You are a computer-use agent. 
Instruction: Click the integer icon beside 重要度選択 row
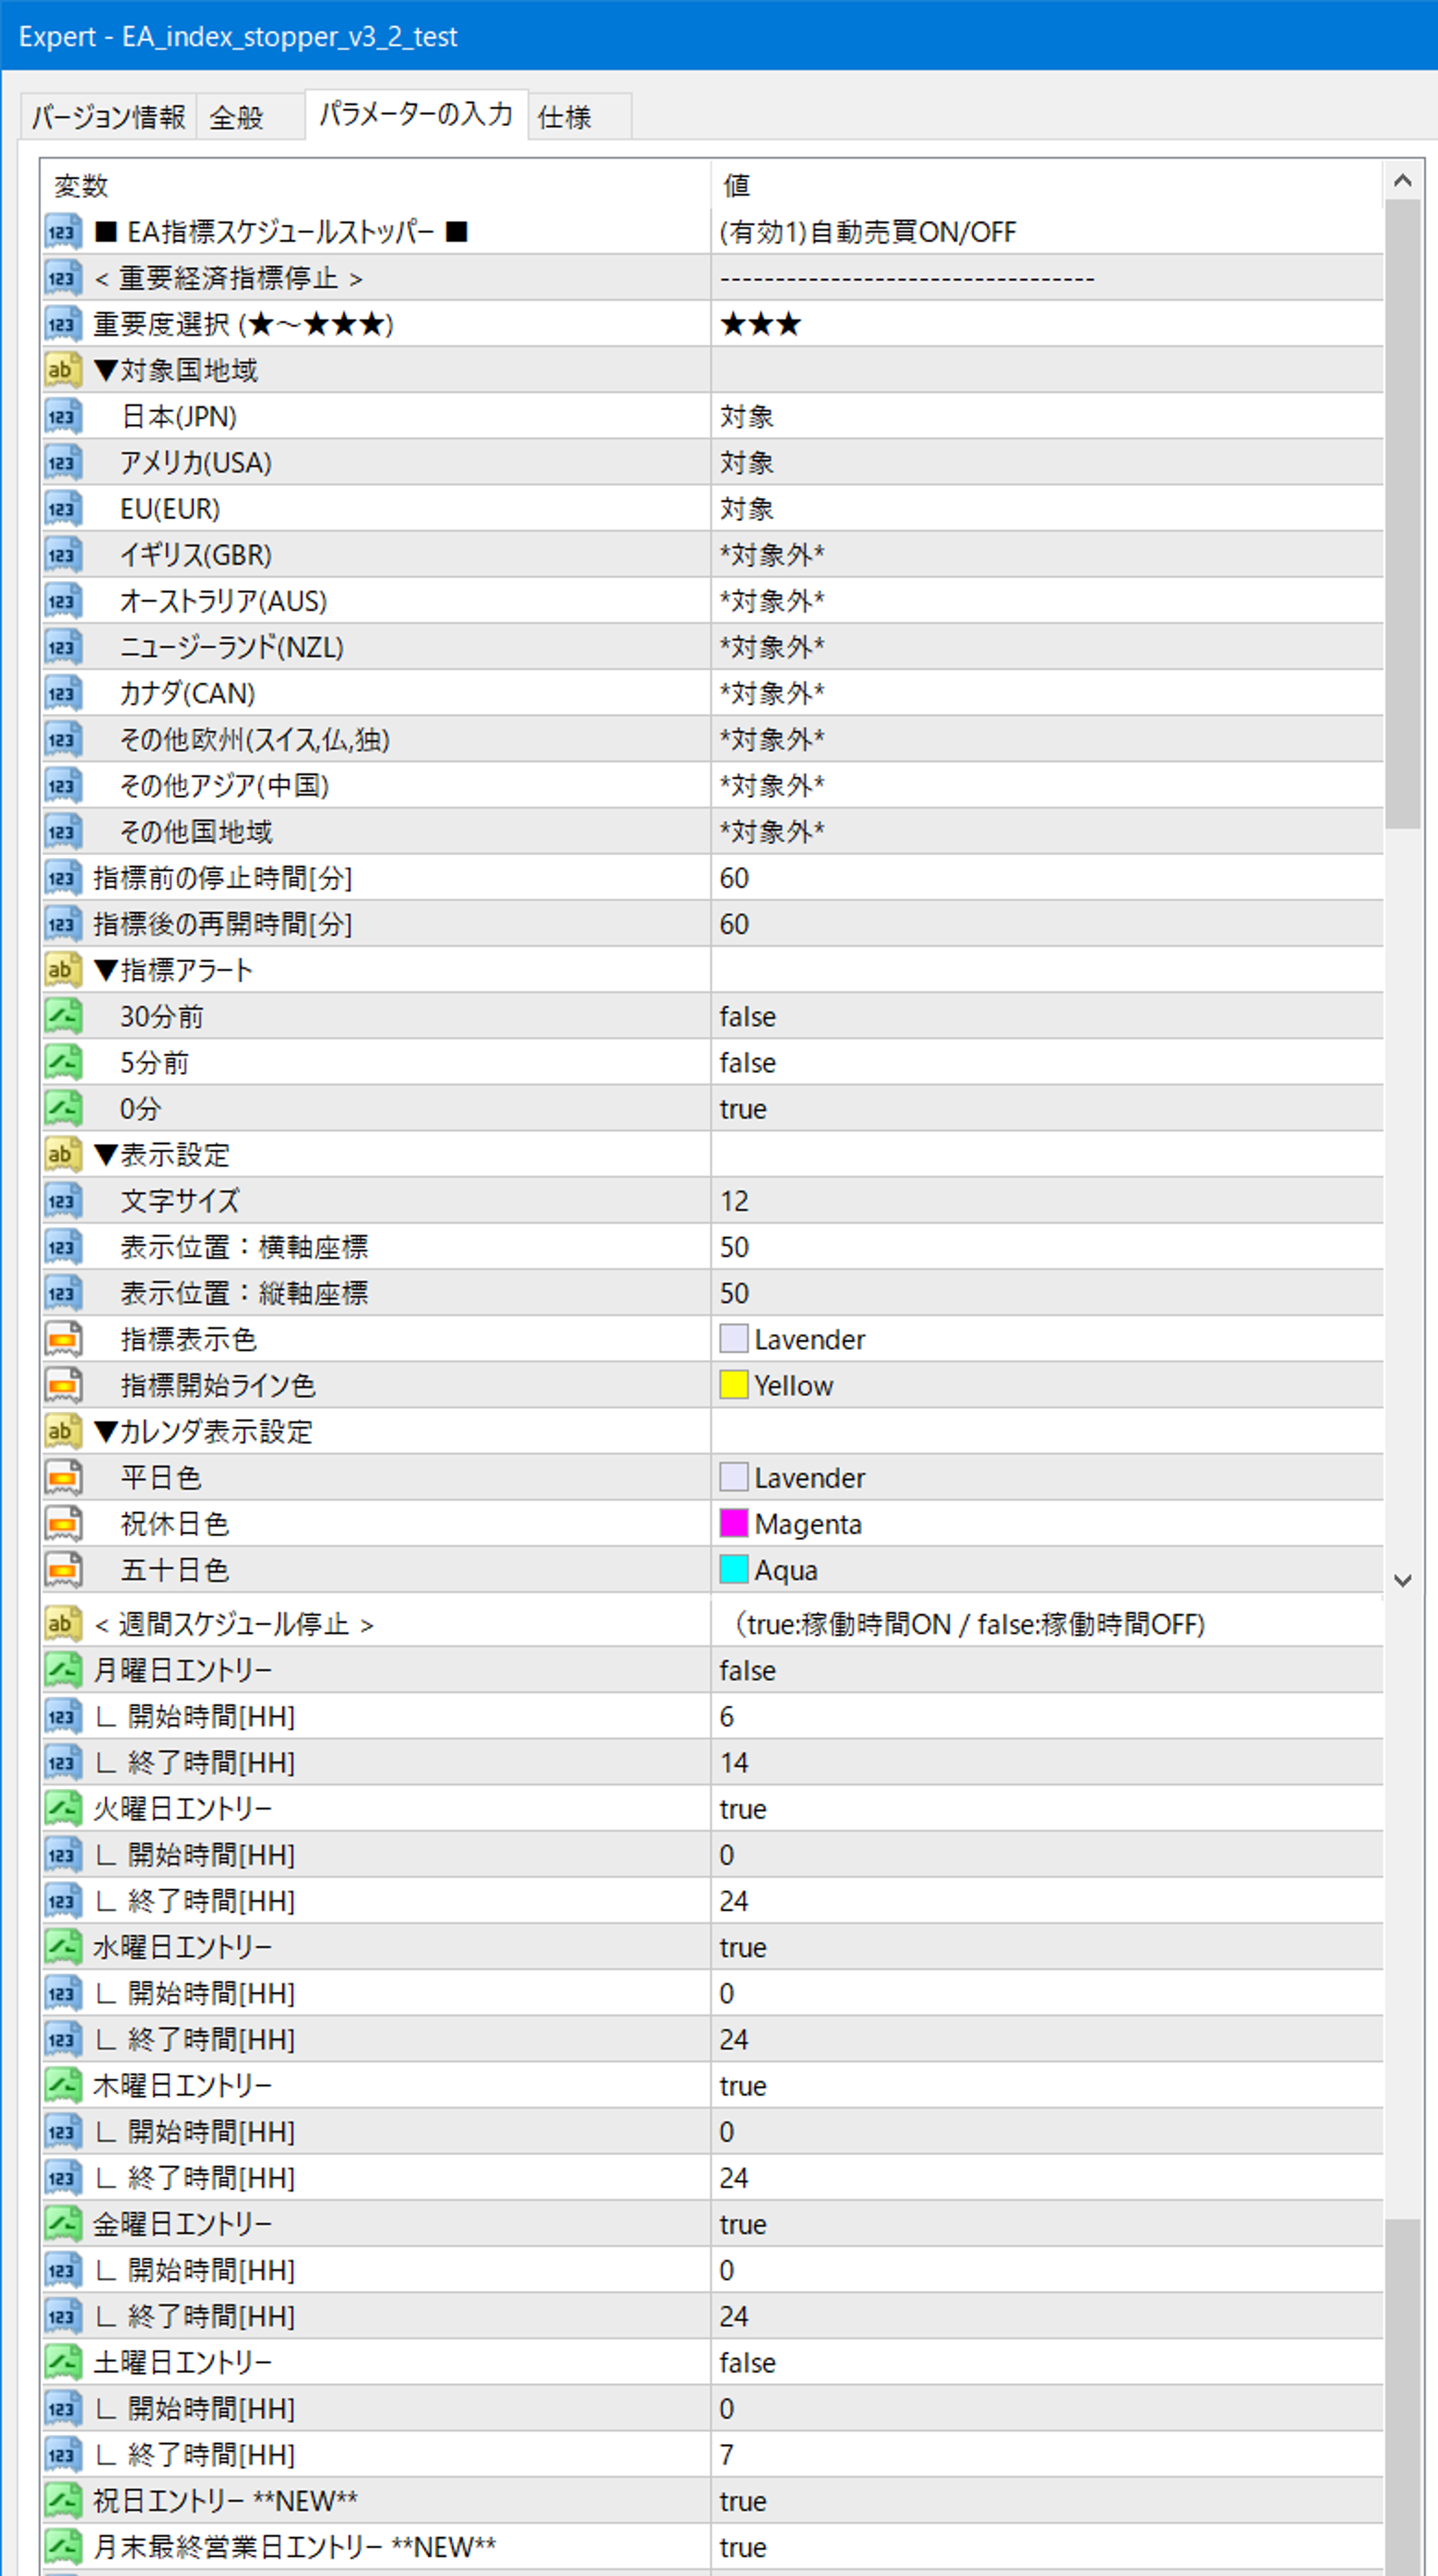[62, 324]
